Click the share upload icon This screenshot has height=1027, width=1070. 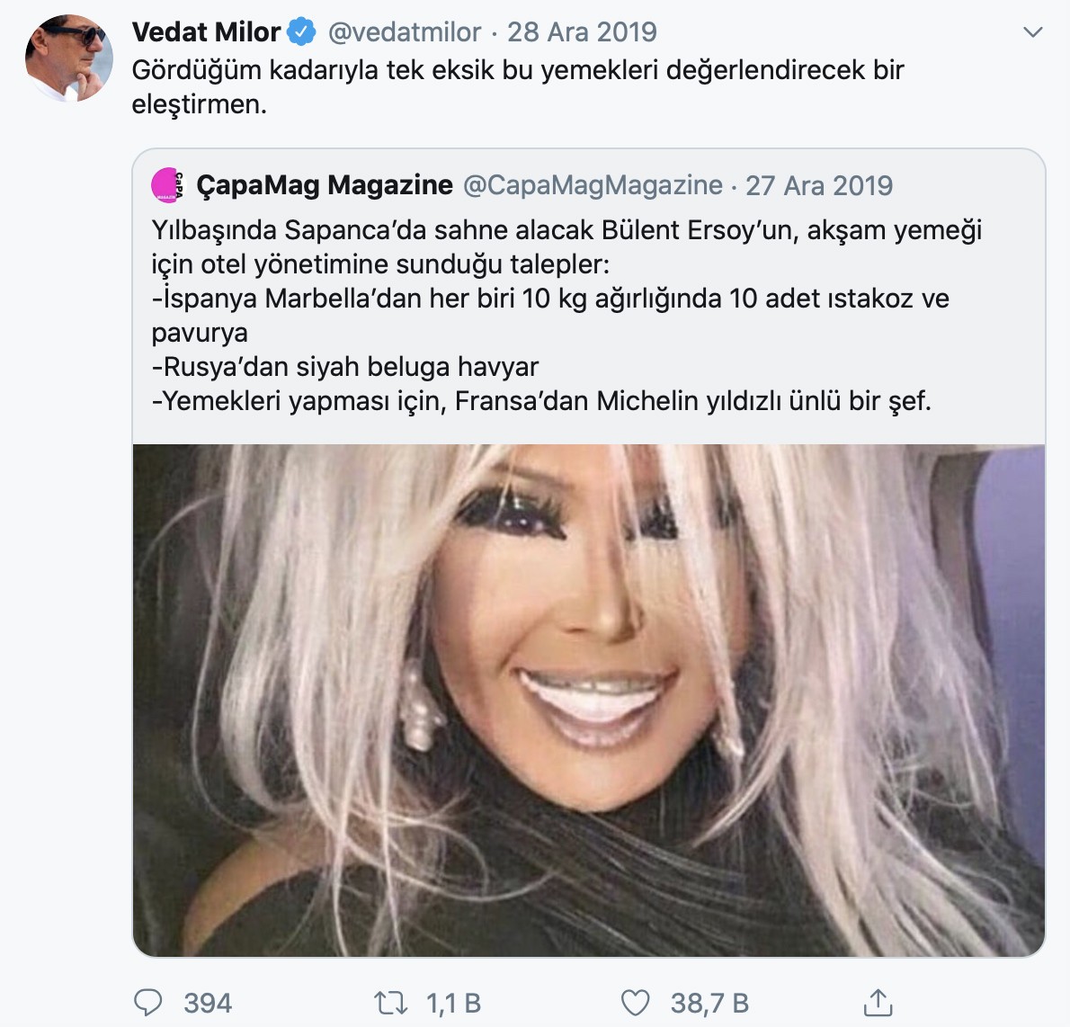pyautogui.click(x=878, y=1002)
